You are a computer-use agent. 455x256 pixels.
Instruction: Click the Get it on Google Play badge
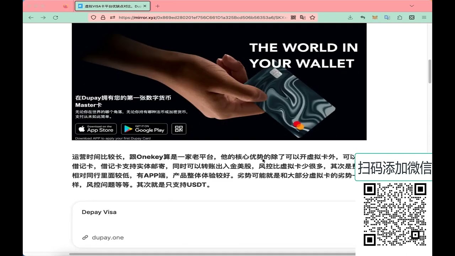(x=144, y=129)
